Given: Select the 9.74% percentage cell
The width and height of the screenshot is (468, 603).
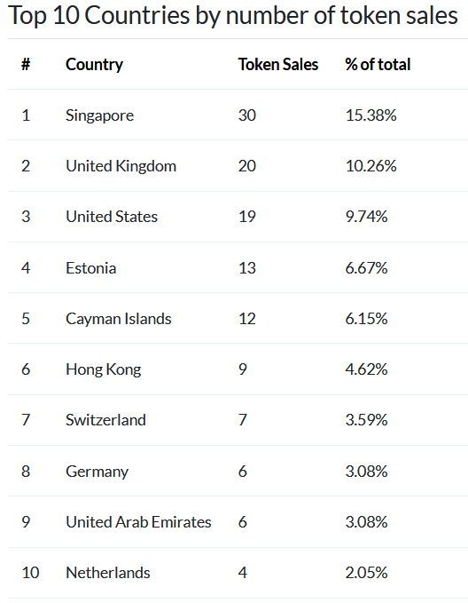Looking at the screenshot, I should pyautogui.click(x=366, y=217).
